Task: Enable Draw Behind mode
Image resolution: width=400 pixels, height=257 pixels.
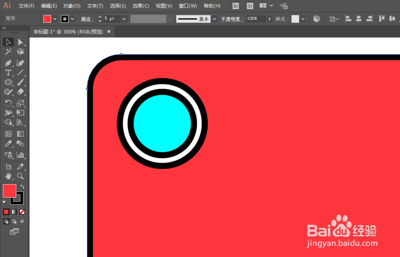Action: click(14, 221)
